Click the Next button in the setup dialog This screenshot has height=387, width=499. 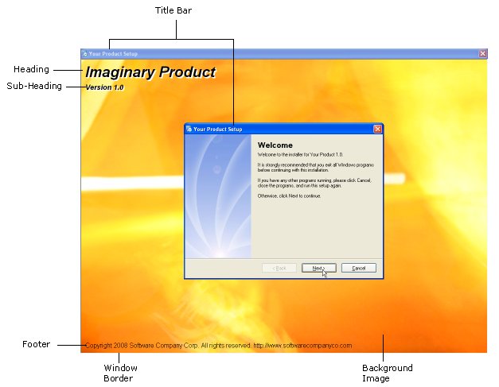[x=318, y=268]
